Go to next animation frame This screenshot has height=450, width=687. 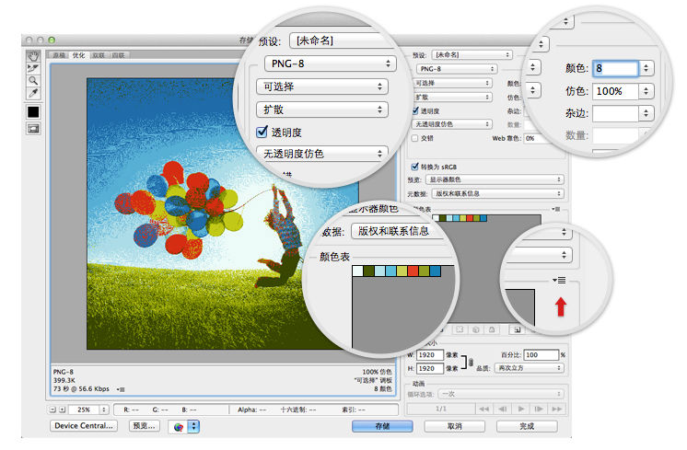pos(539,409)
